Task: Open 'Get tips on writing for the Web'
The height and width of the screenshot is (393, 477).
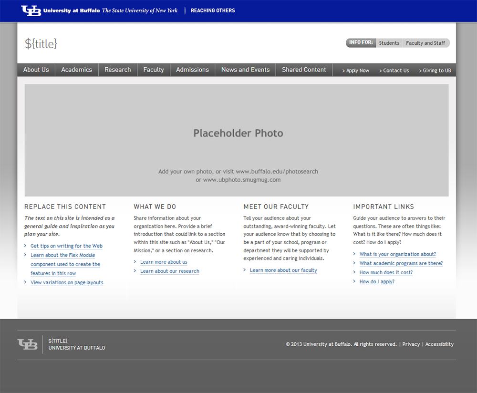Action: 66,246
